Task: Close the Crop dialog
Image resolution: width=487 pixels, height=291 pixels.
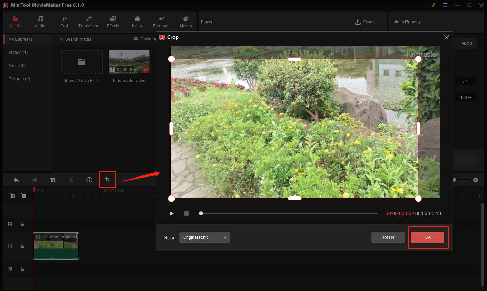Action: [x=446, y=37]
